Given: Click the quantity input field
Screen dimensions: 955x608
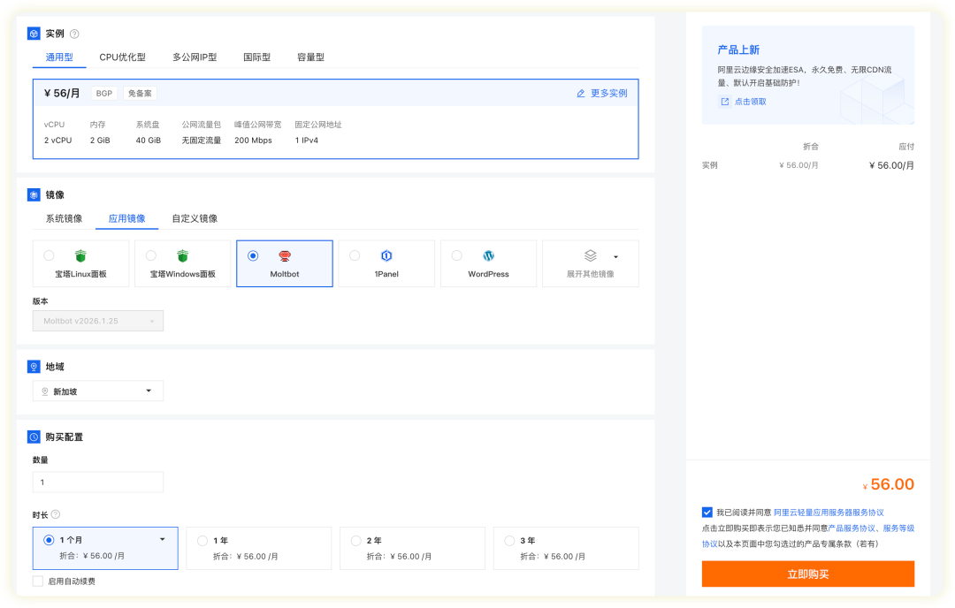Looking at the screenshot, I should click(x=97, y=482).
